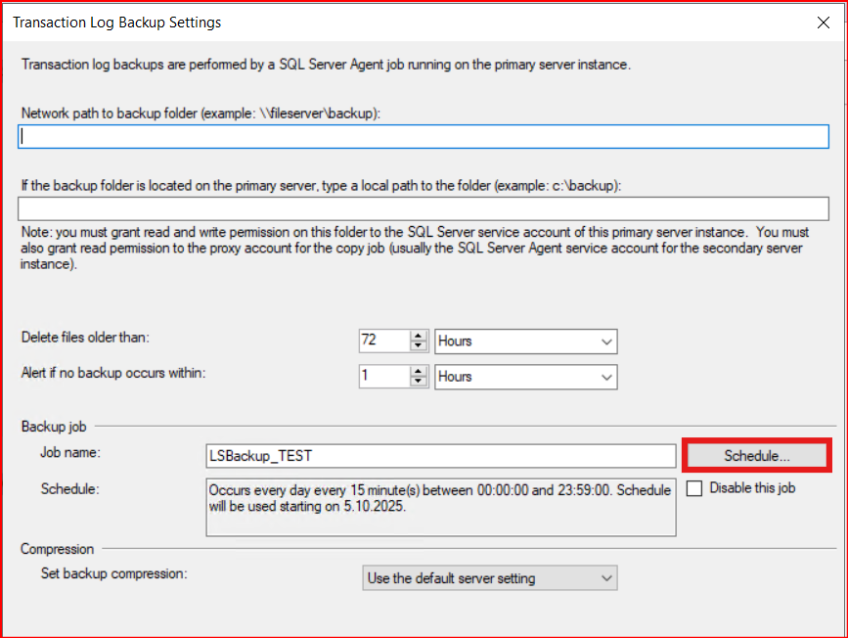The height and width of the screenshot is (638, 848).
Task: Click the Compression section heading
Action: click(x=57, y=549)
